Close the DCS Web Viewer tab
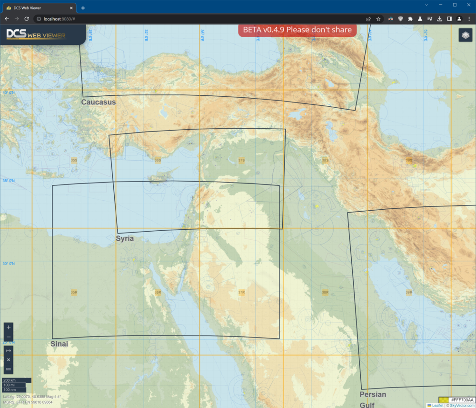 coord(71,8)
